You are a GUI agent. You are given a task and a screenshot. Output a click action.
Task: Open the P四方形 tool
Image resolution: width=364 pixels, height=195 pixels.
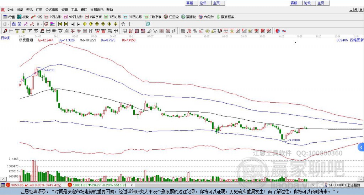pyautogui.click(x=53, y=17)
